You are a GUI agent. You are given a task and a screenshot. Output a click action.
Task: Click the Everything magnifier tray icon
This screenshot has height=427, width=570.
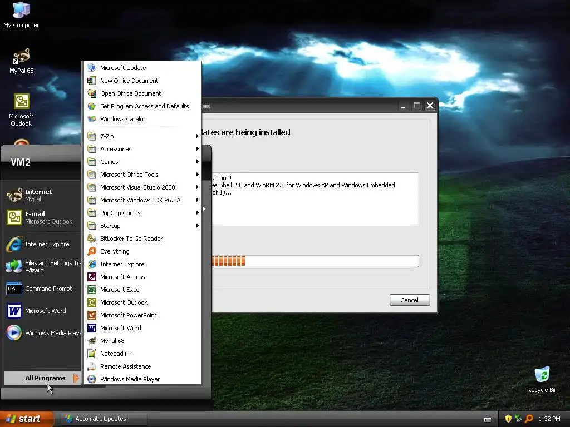(529, 419)
